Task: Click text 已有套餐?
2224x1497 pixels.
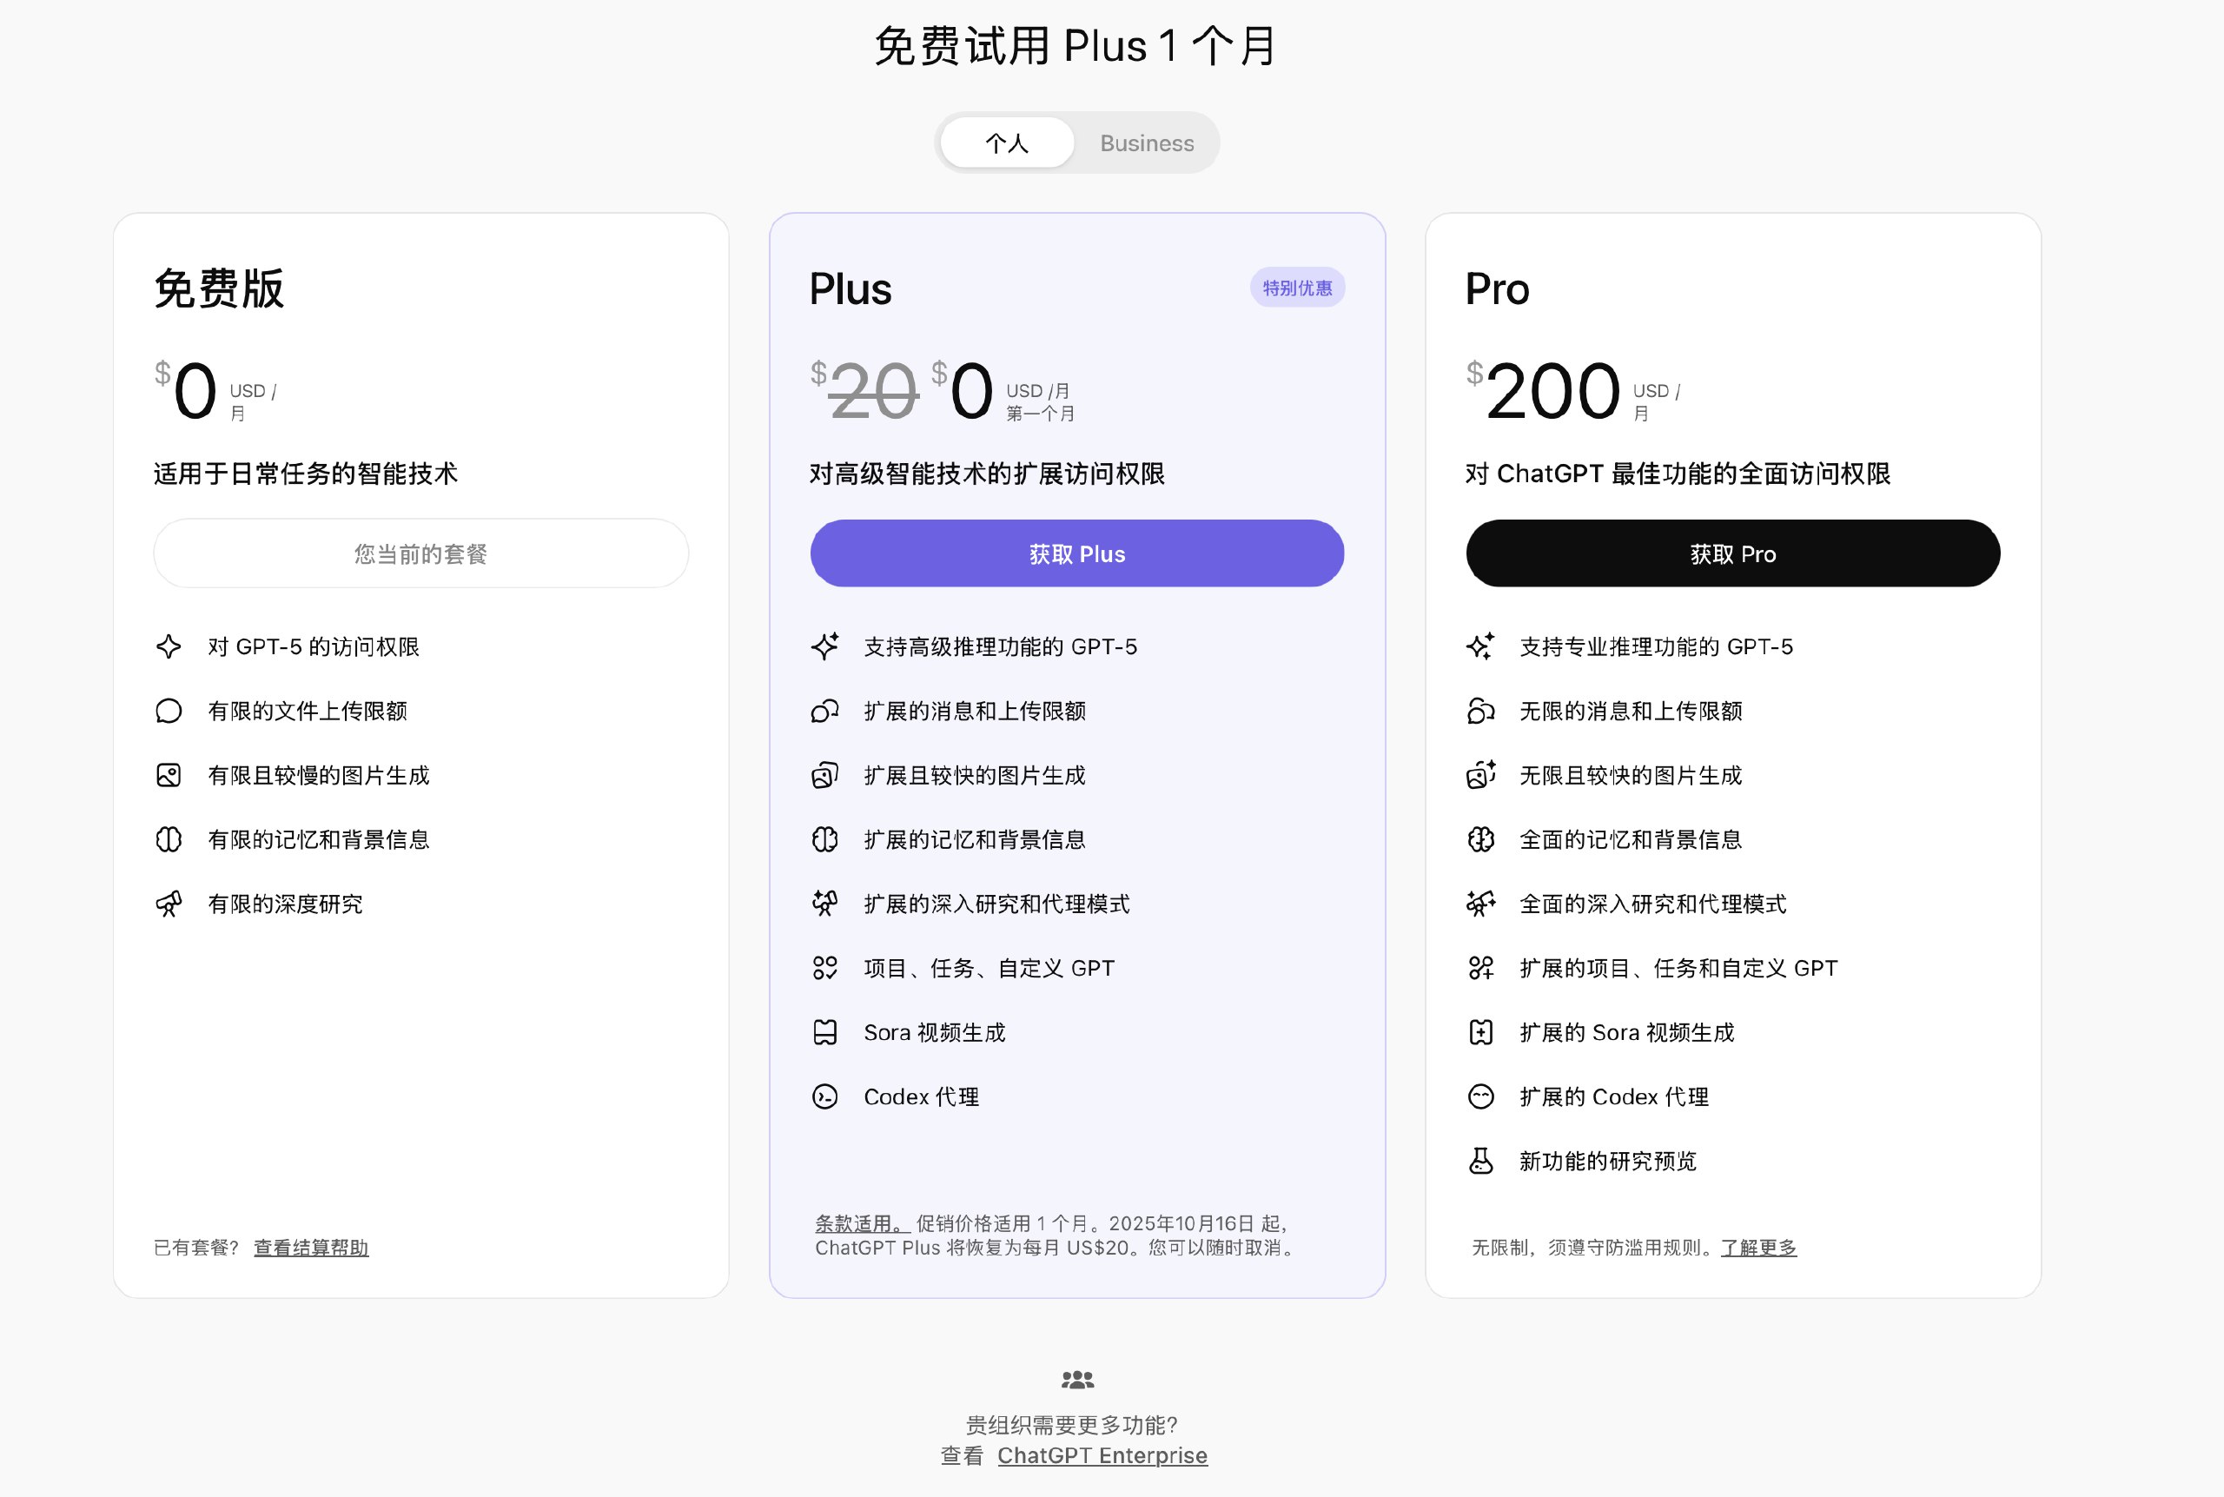Action: [196, 1248]
